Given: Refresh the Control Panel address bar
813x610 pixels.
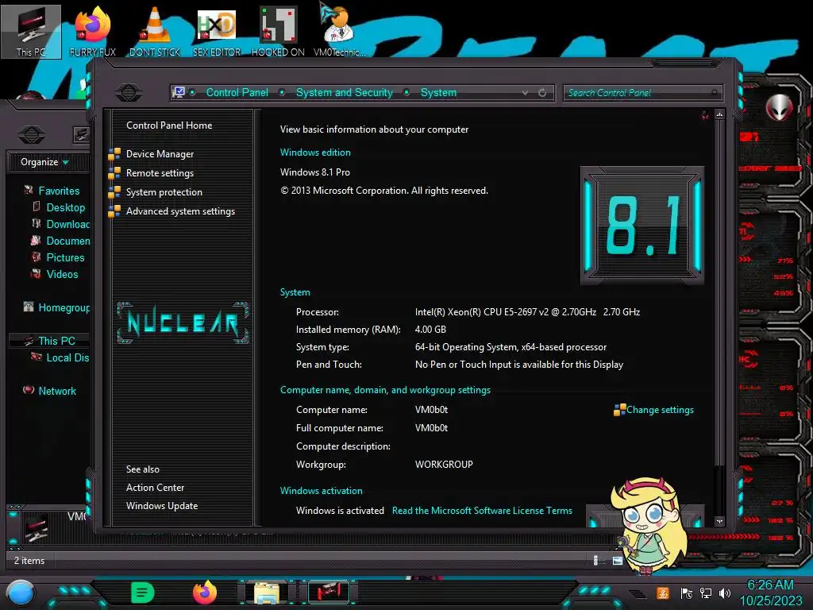Looking at the screenshot, I should tap(542, 93).
